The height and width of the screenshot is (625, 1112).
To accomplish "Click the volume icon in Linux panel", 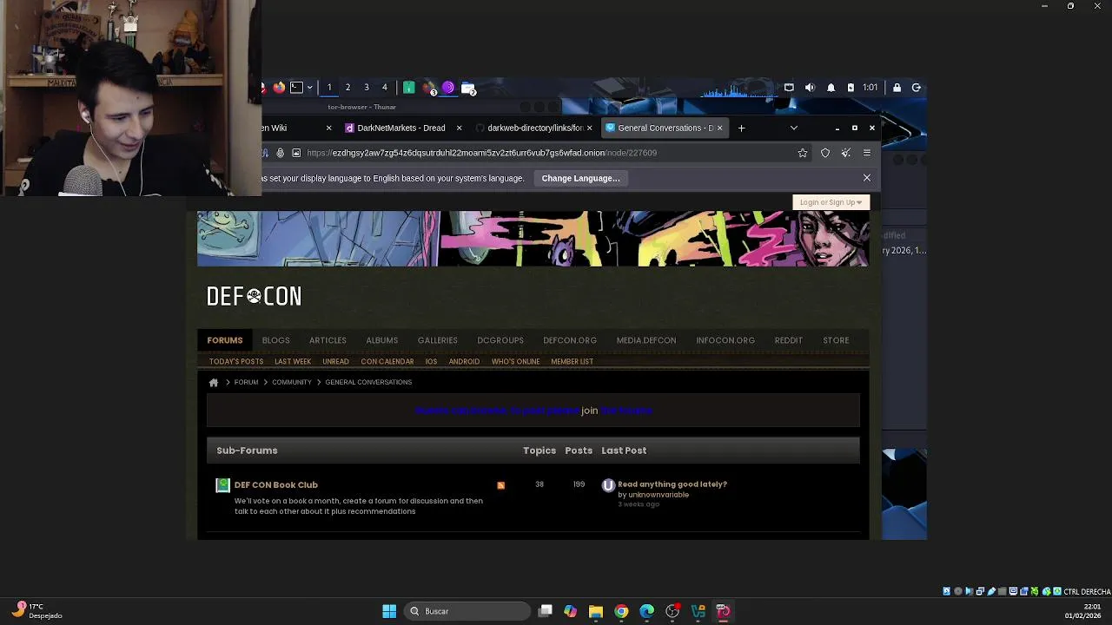I will [x=810, y=88].
